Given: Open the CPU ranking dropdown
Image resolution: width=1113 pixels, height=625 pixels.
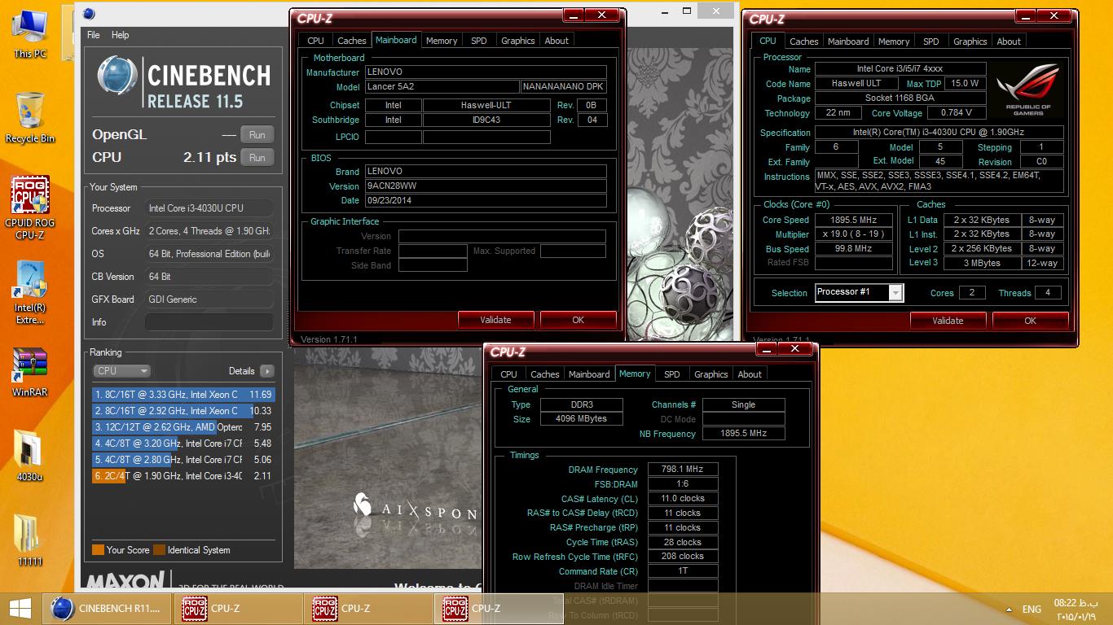Looking at the screenshot, I should click(x=122, y=370).
